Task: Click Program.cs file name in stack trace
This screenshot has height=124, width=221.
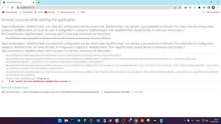Action: click(44, 79)
